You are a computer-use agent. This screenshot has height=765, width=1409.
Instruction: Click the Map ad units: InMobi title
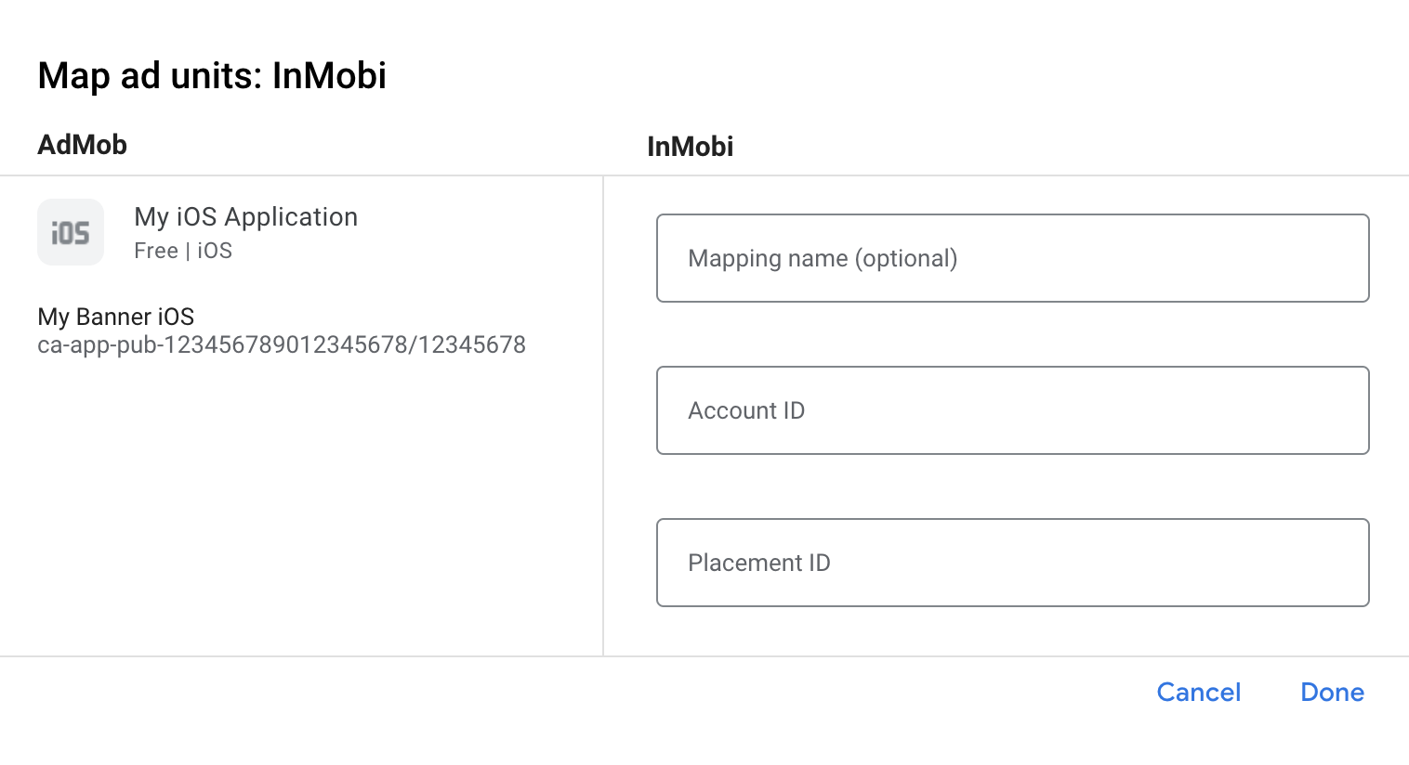click(x=212, y=75)
